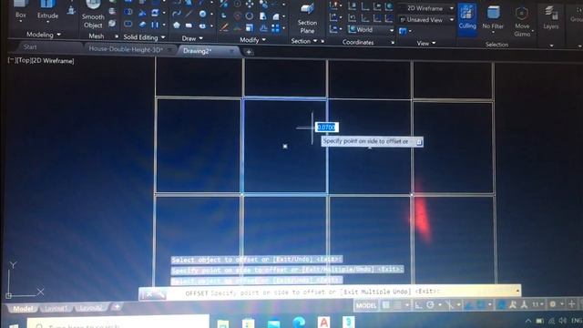Click the offset distance input field
The height and width of the screenshot is (328, 583).
point(326,128)
